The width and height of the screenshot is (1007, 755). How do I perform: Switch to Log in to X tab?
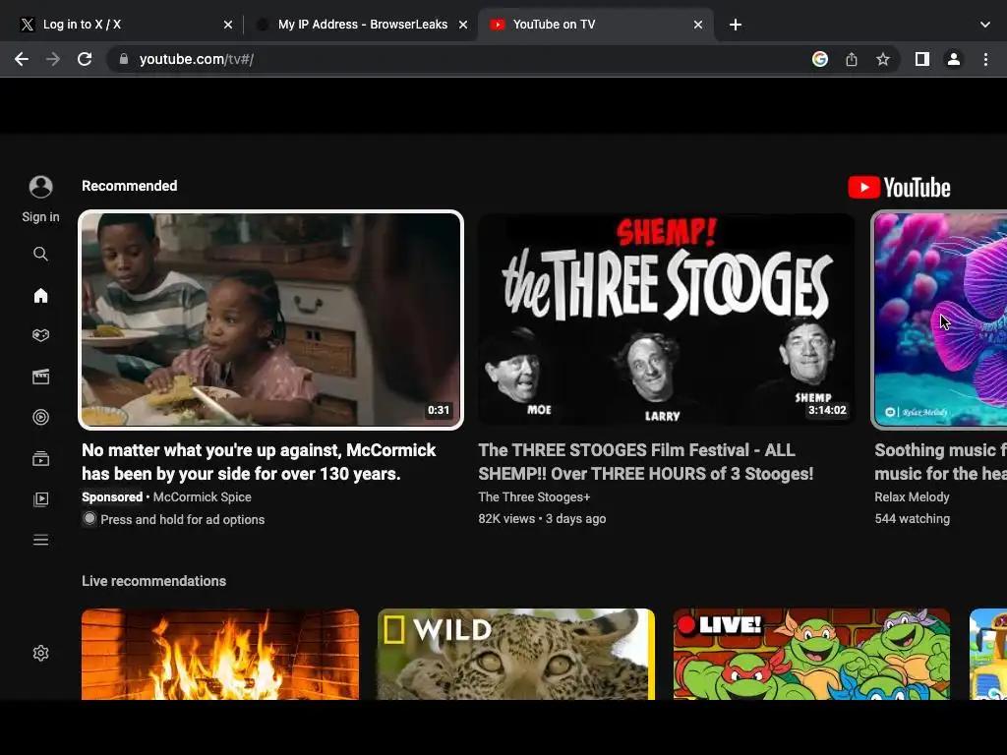click(x=125, y=25)
